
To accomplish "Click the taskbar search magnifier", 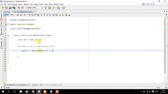I will point(9,92).
